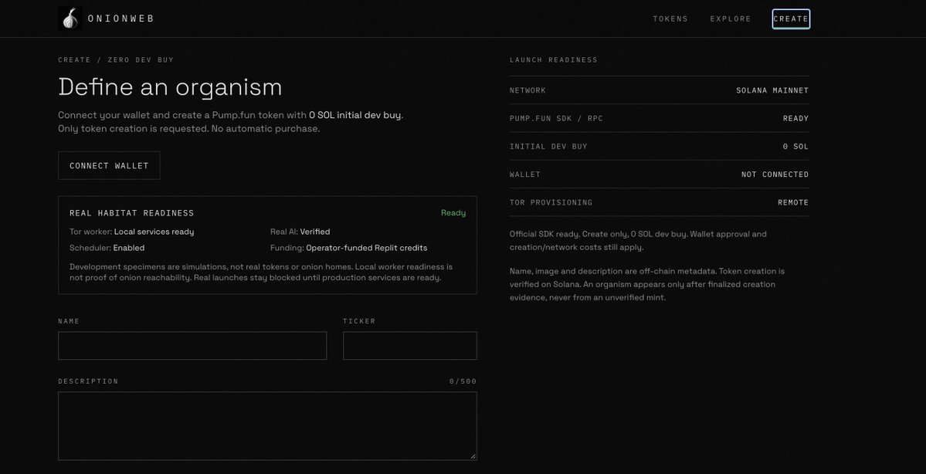
Task: Select the Create nav item
Action: click(791, 19)
